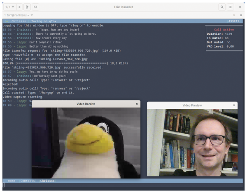Image resolution: width=247 pixels, height=193 pixels.
Task: Click message 'Better than doing nothing'
Action: 49,47
